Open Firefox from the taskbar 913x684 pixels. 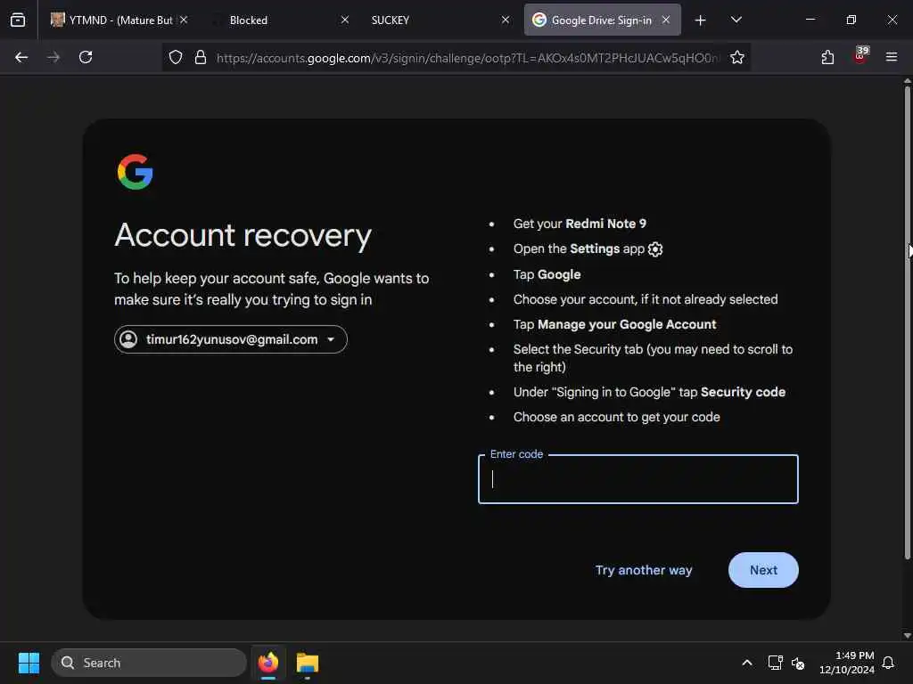(268, 663)
